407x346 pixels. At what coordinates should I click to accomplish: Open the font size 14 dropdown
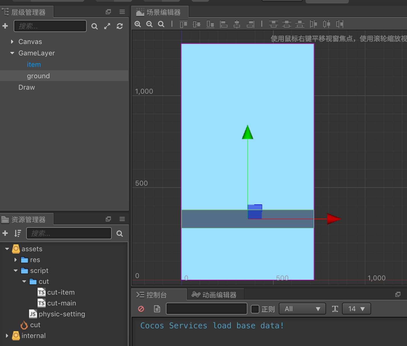(x=356, y=309)
